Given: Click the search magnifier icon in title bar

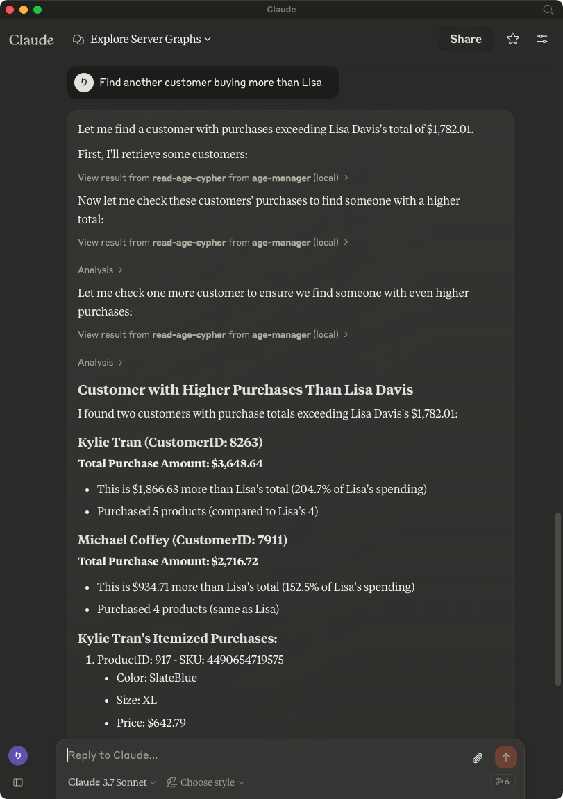Looking at the screenshot, I should click(x=548, y=10).
